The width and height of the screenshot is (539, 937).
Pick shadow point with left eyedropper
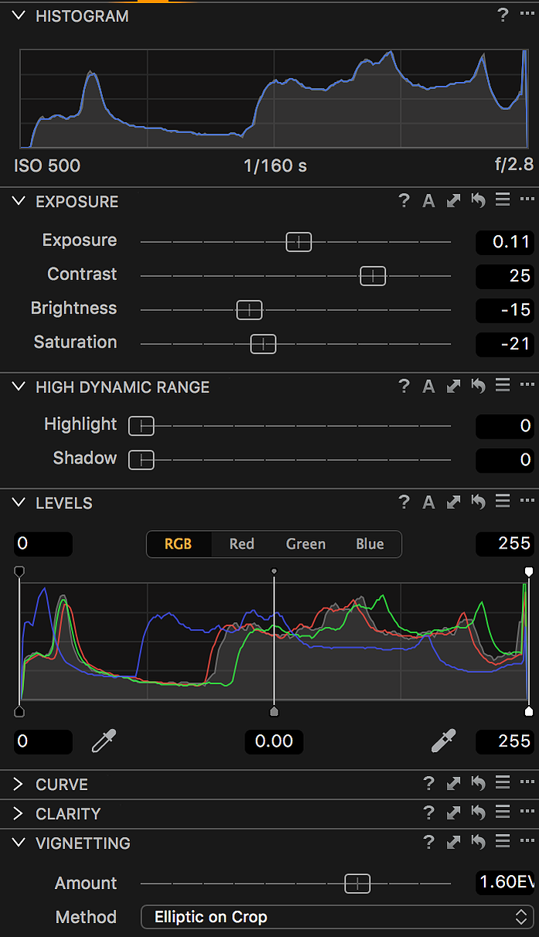coord(104,741)
